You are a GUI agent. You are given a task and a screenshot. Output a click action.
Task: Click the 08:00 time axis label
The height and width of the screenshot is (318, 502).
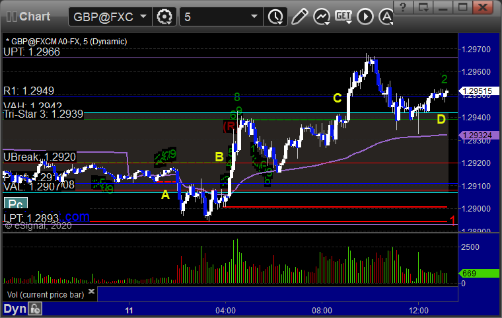pos(322,311)
